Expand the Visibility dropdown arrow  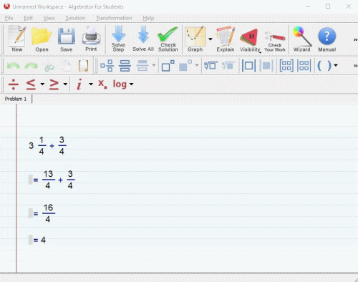(260, 52)
